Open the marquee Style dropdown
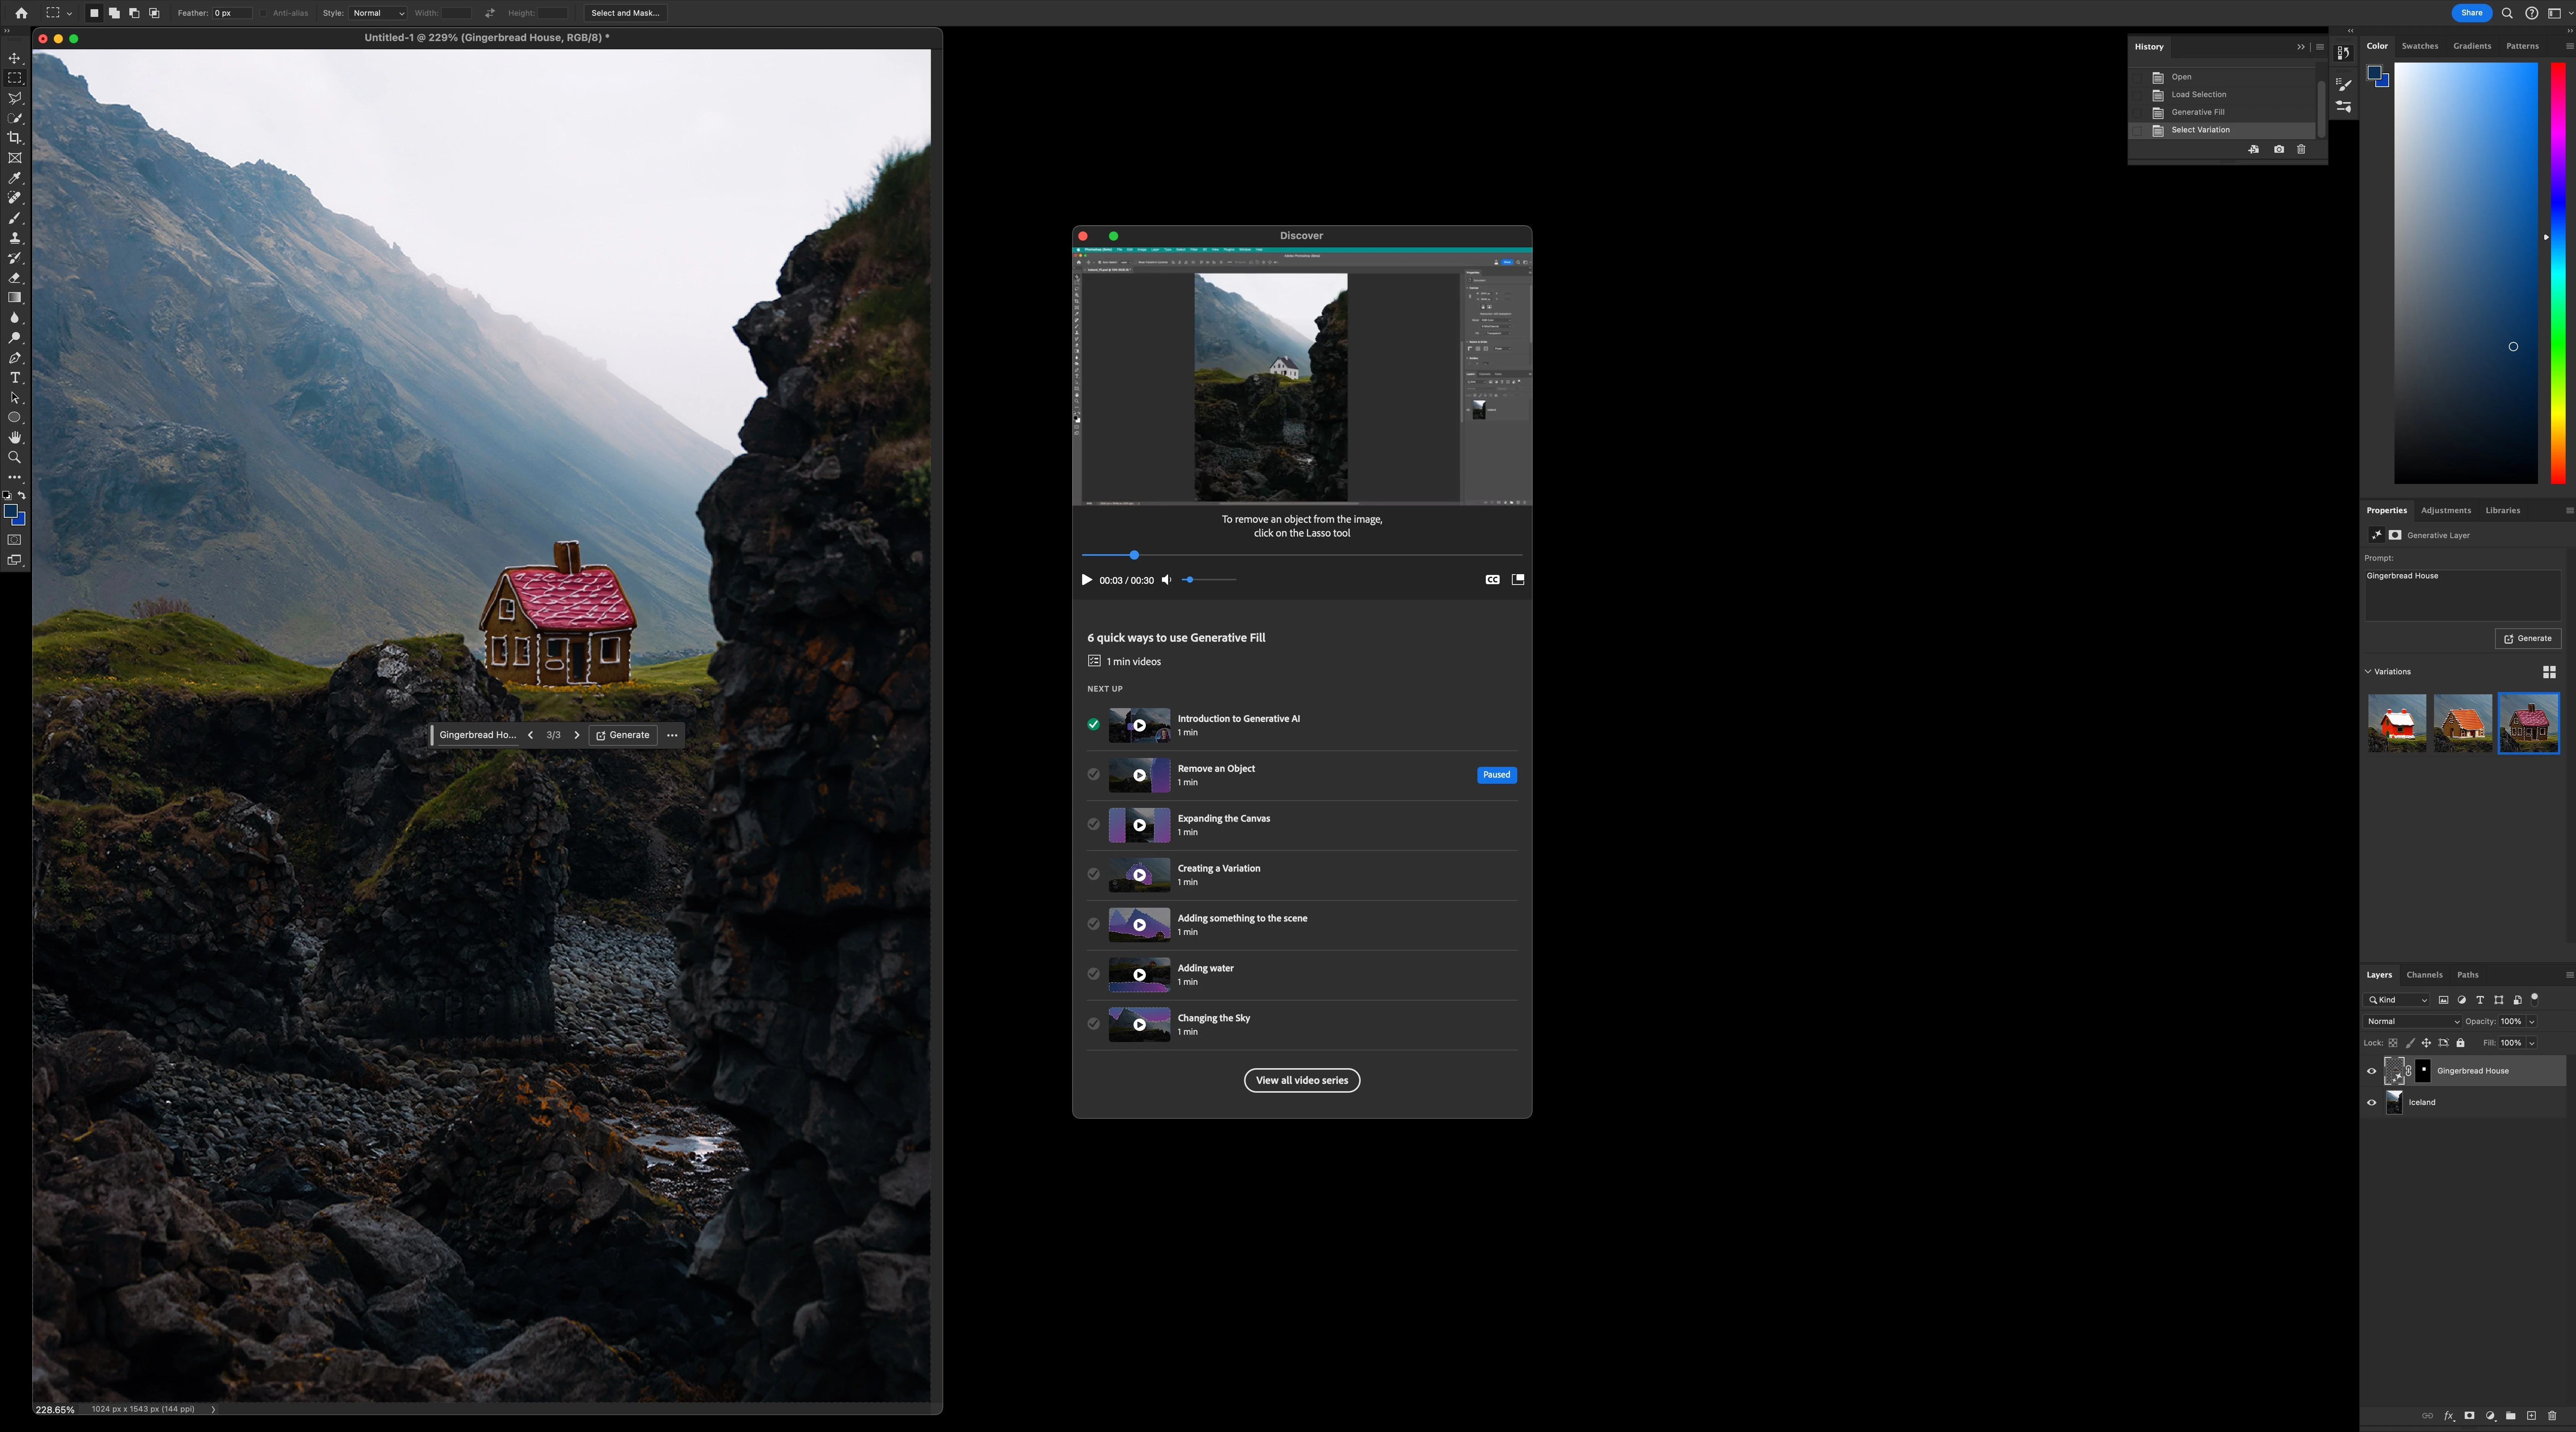This screenshot has height=1432, width=2576. [x=378, y=13]
